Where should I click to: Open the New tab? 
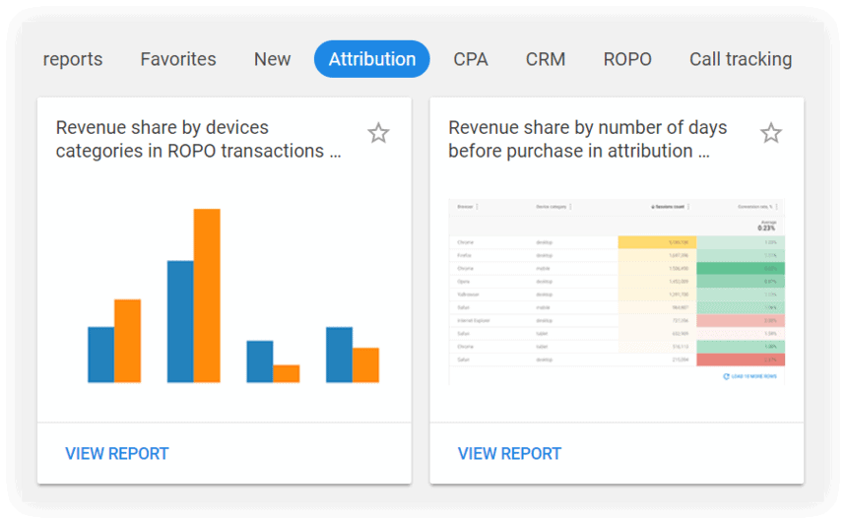[272, 59]
